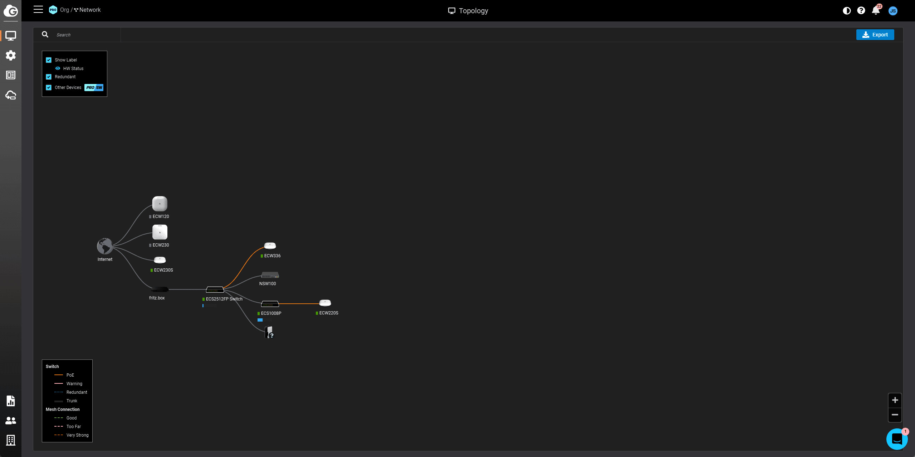This screenshot has width=915, height=457.
Task: Click the users sidebar icon
Action: (11, 421)
